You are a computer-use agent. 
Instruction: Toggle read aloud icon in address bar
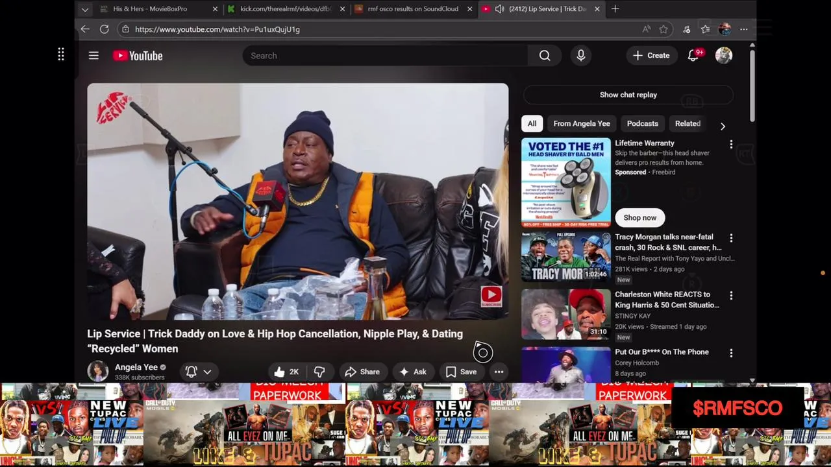tap(647, 29)
